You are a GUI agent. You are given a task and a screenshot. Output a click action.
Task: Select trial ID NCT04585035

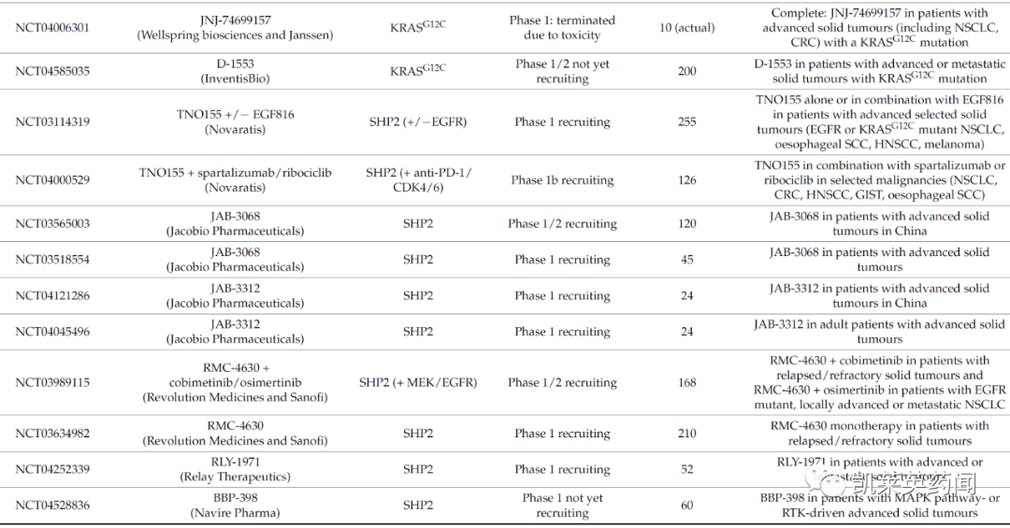click(x=52, y=71)
